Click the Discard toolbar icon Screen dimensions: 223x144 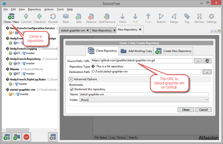click(53, 16)
